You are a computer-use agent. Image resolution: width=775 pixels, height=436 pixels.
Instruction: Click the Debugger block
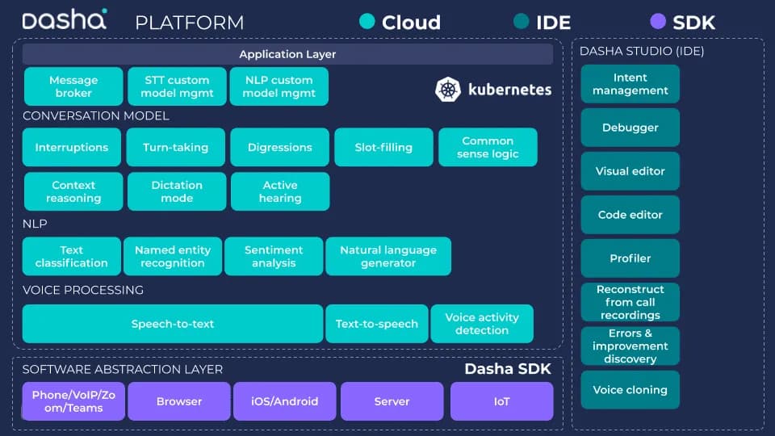coord(630,128)
